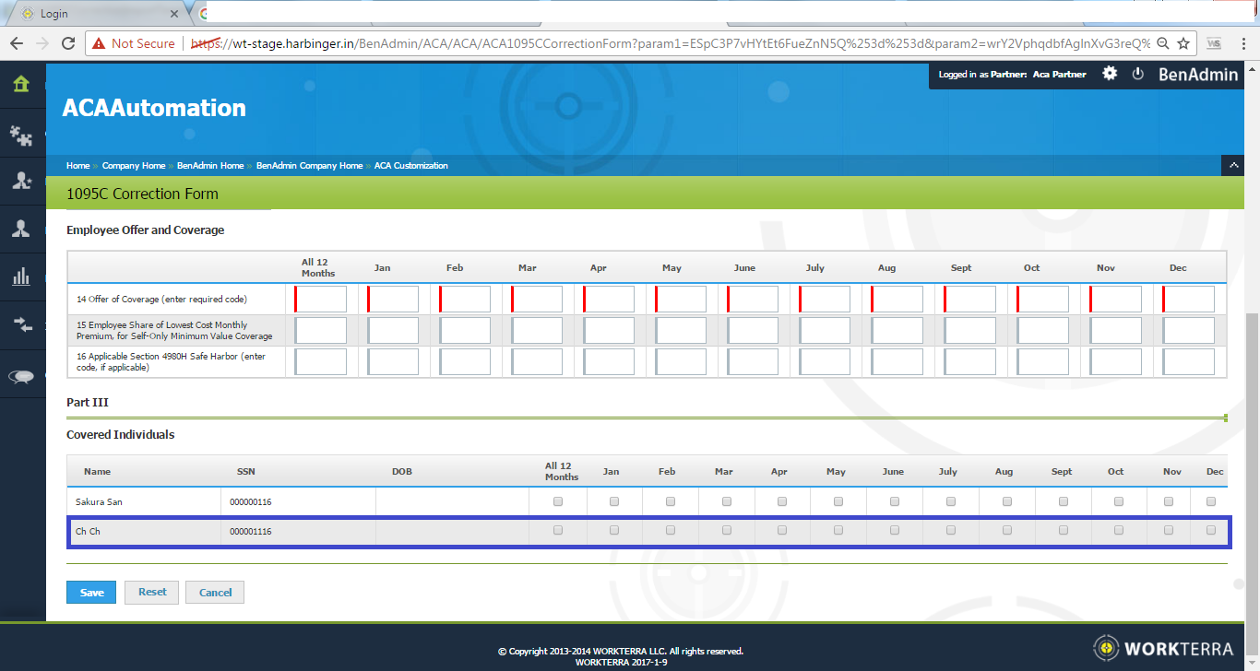Click the green home icon in sidebar
The width and height of the screenshot is (1260, 671).
[21, 85]
